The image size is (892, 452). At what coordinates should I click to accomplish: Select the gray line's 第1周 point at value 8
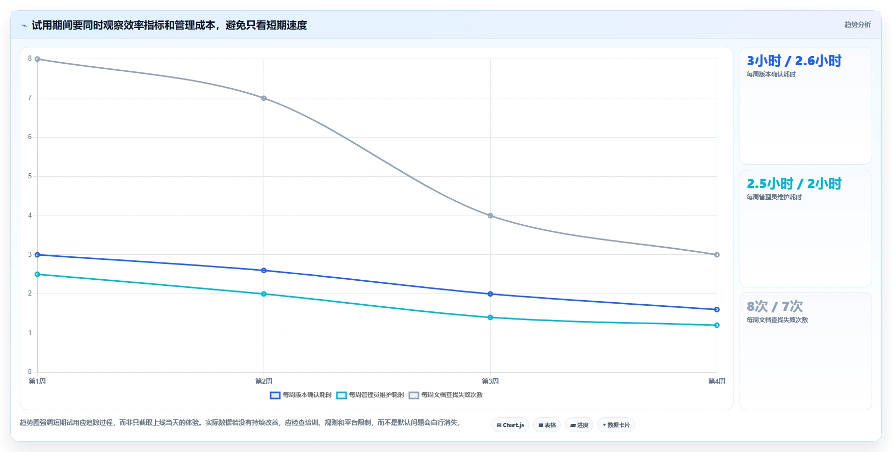click(x=37, y=59)
